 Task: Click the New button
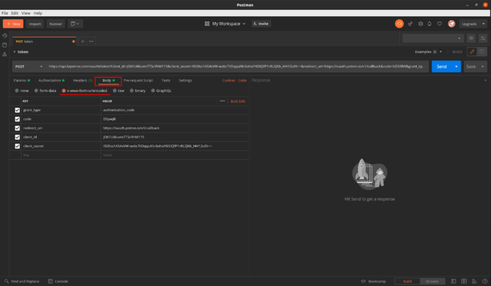point(13,24)
